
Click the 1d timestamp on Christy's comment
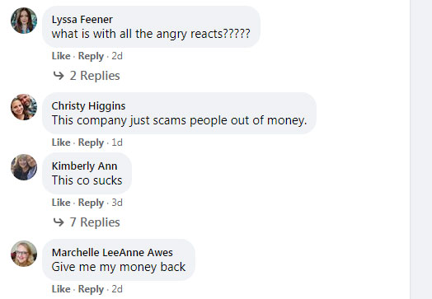click(117, 142)
